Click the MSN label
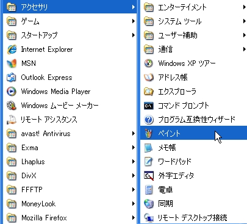Screen dimensions: 247x224 [29, 63]
